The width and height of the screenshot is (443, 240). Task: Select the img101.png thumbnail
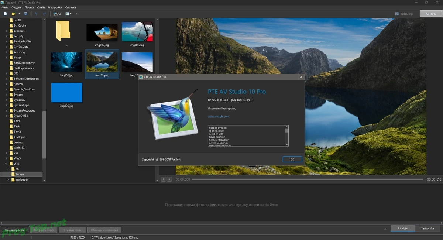137,32
